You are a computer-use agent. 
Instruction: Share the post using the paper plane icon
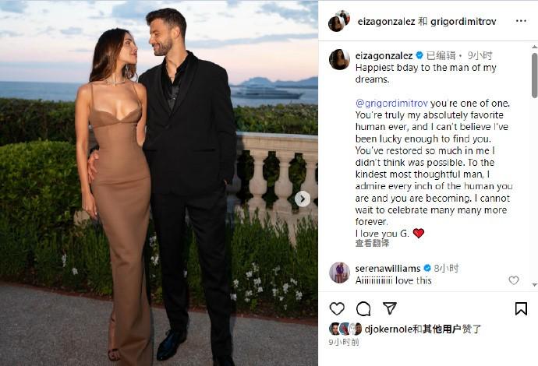(389, 308)
